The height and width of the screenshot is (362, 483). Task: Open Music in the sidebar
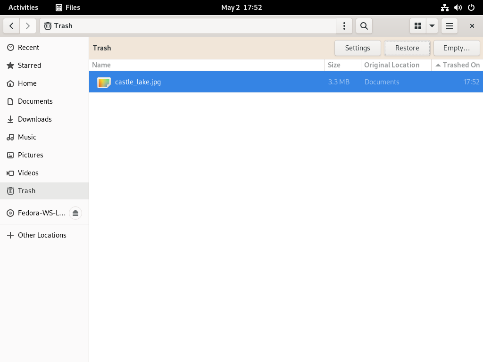44,137
